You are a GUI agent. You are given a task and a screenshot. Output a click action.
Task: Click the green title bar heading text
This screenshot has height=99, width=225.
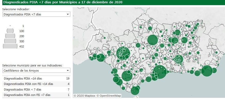tap(63, 2)
